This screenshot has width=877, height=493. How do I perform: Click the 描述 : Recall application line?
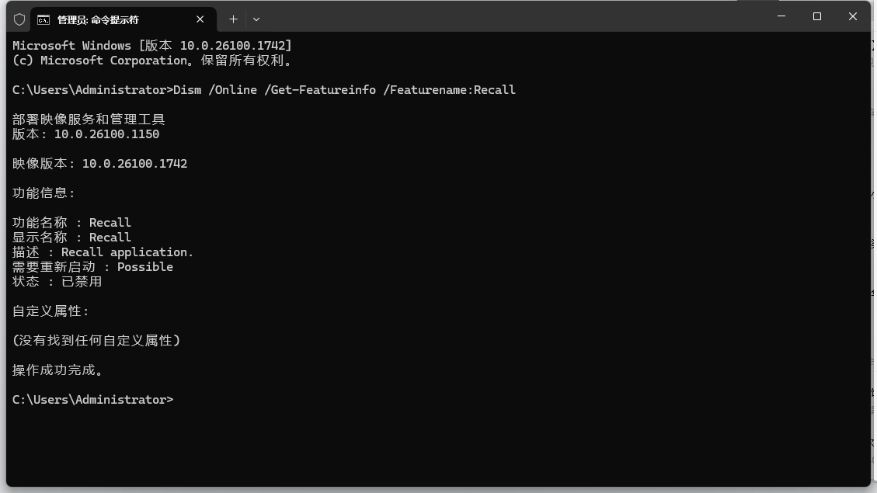(103, 252)
